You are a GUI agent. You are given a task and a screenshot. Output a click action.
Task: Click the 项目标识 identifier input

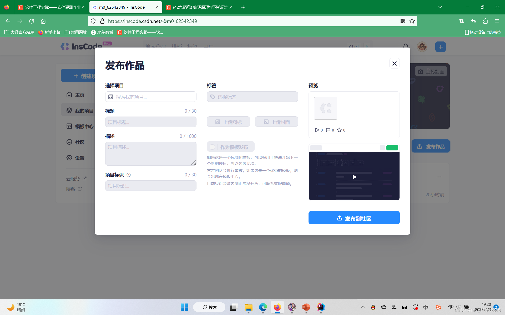151,186
